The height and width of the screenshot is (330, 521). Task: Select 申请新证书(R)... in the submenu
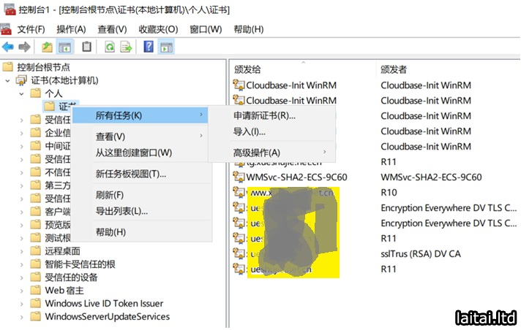click(264, 115)
